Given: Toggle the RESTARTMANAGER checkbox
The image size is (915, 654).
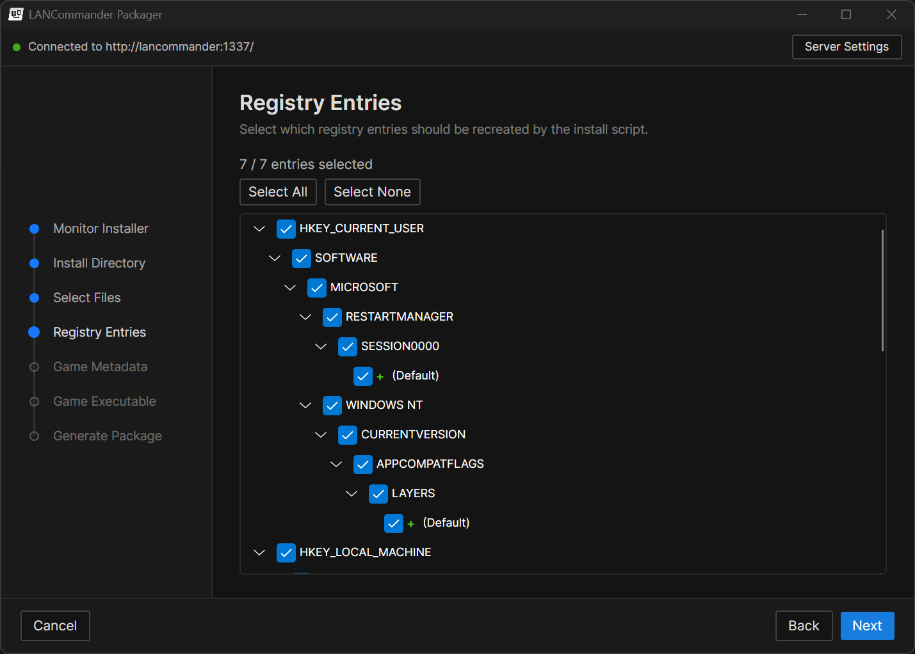Looking at the screenshot, I should pyautogui.click(x=332, y=317).
